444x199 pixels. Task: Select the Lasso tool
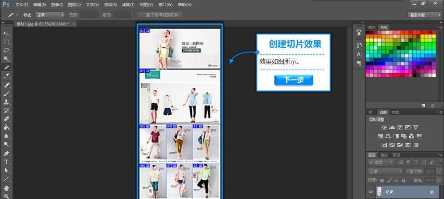6,50
